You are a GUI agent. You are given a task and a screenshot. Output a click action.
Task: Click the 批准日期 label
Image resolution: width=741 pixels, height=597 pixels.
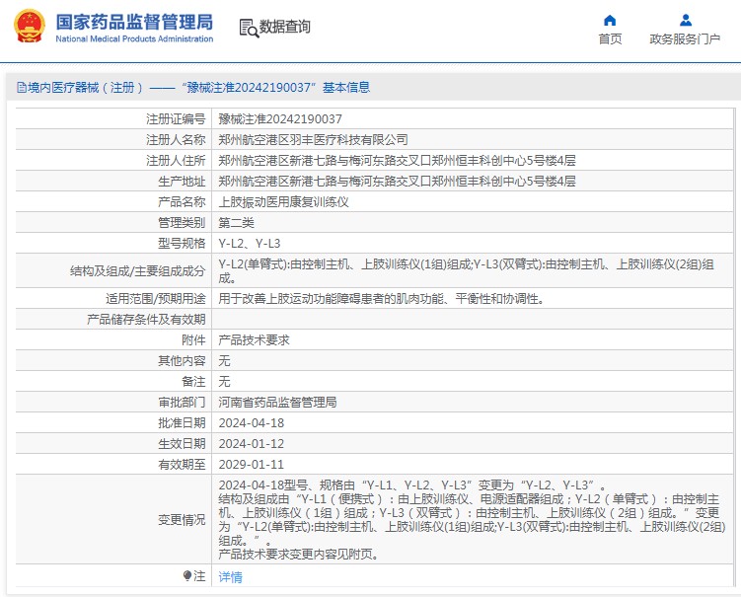[x=182, y=423]
